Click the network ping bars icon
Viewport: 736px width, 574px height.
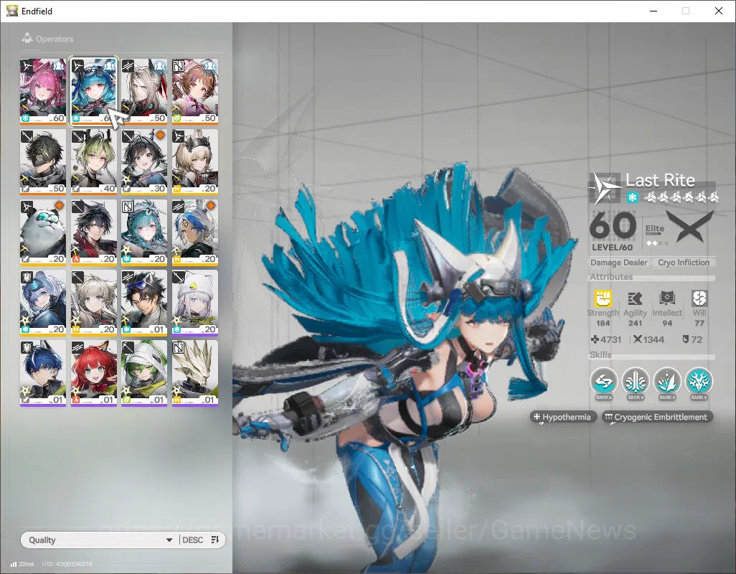(x=14, y=564)
